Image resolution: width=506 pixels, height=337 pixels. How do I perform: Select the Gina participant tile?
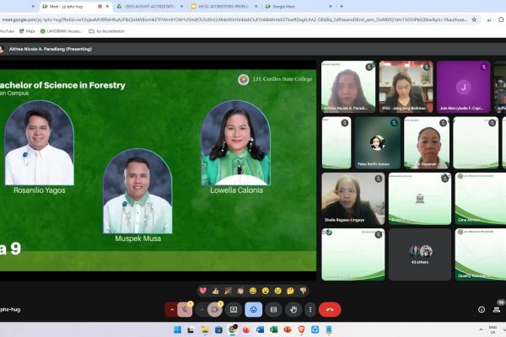pyautogui.click(x=481, y=199)
